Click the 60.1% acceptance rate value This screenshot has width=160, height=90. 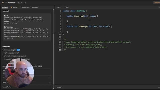point(40,66)
